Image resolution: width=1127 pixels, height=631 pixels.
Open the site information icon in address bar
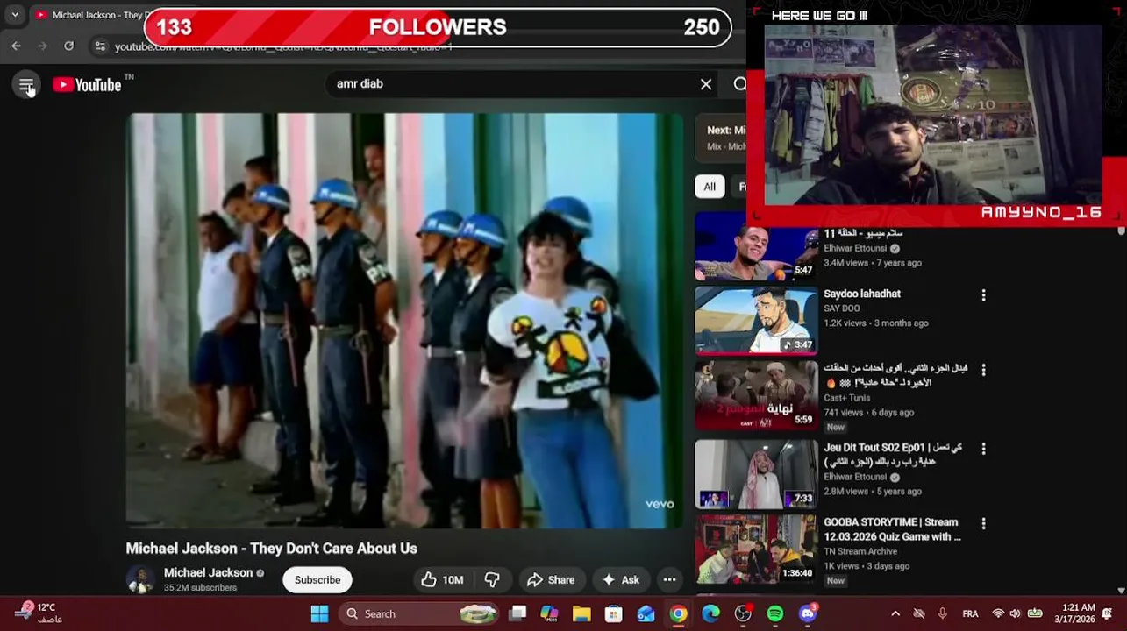click(100, 46)
